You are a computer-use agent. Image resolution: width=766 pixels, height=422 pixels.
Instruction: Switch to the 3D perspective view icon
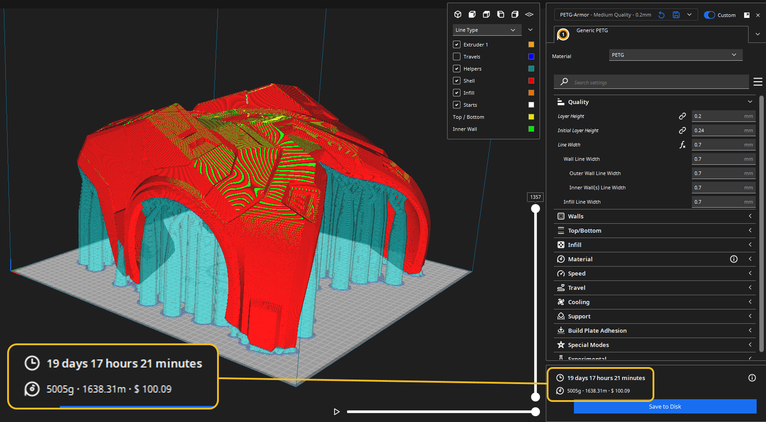pos(458,14)
